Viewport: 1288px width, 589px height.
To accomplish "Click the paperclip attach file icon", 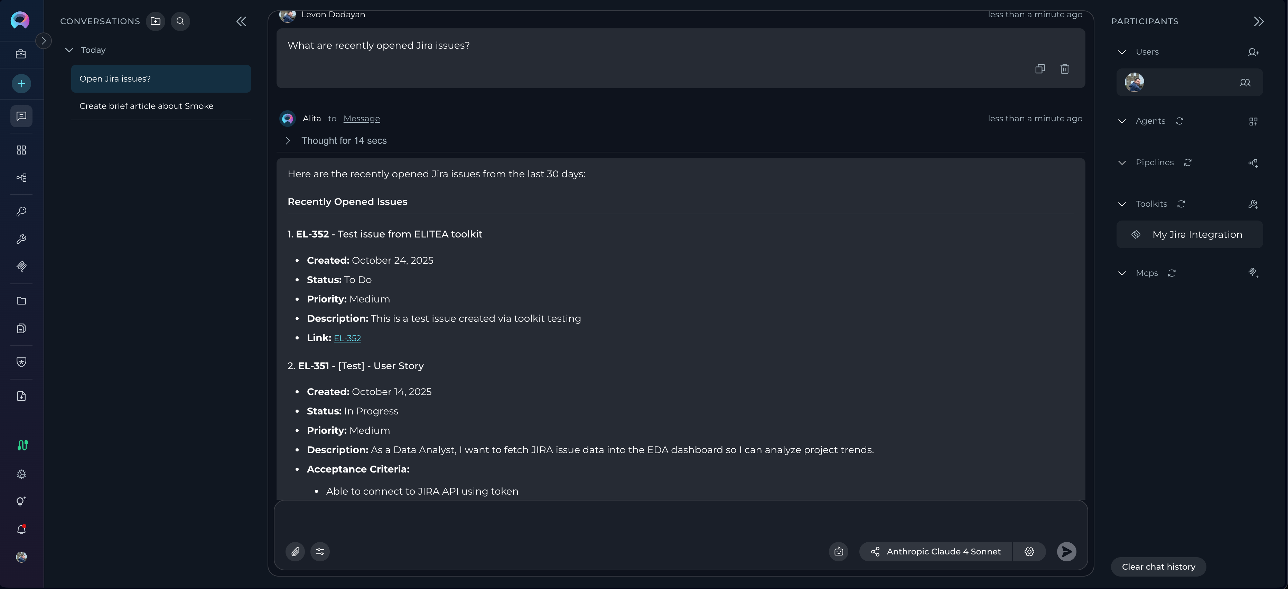I will pos(295,552).
